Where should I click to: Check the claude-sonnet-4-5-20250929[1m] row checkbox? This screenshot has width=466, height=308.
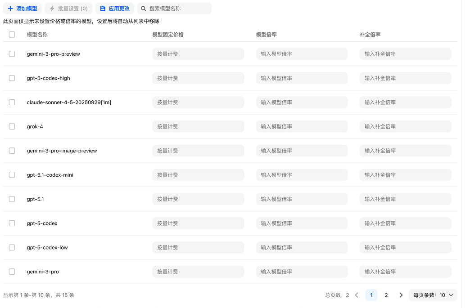tap(12, 103)
